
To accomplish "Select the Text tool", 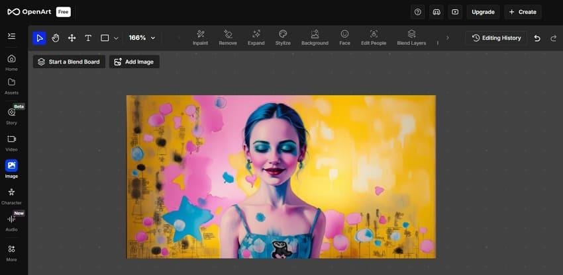I will pyautogui.click(x=88, y=38).
